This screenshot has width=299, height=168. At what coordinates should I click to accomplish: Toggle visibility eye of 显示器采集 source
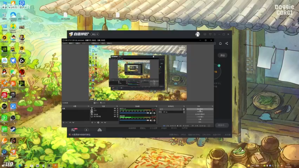115,116
